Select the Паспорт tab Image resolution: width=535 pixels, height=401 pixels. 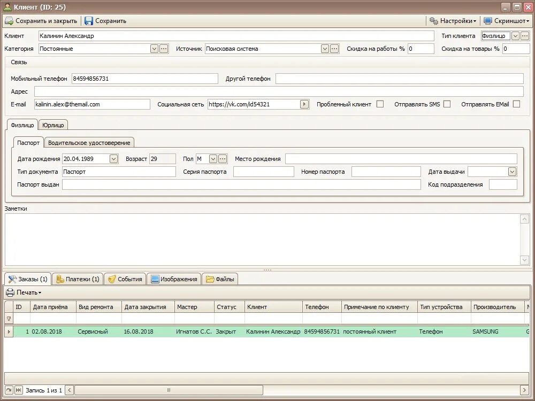point(28,143)
